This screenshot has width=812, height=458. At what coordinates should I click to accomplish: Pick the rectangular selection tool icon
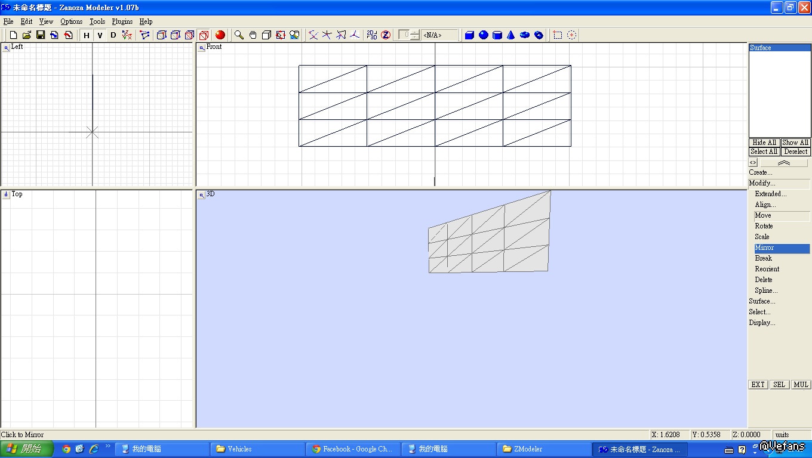click(558, 35)
